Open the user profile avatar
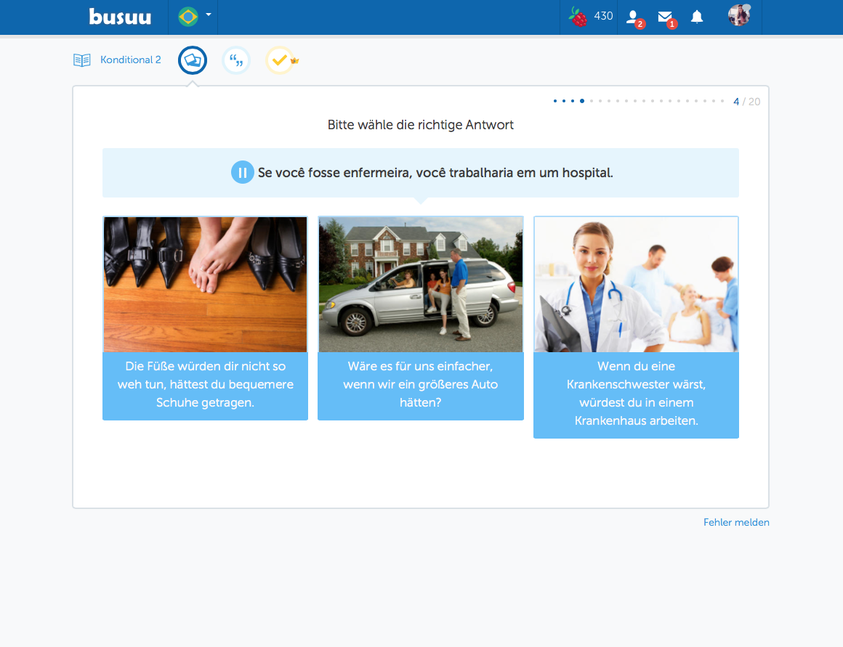Image resolution: width=843 pixels, height=647 pixels. [739, 15]
